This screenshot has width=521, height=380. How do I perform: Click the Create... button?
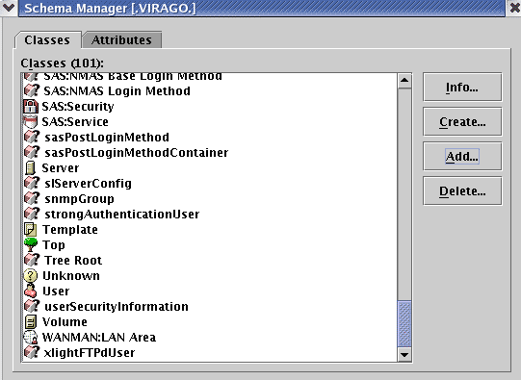[x=462, y=122]
